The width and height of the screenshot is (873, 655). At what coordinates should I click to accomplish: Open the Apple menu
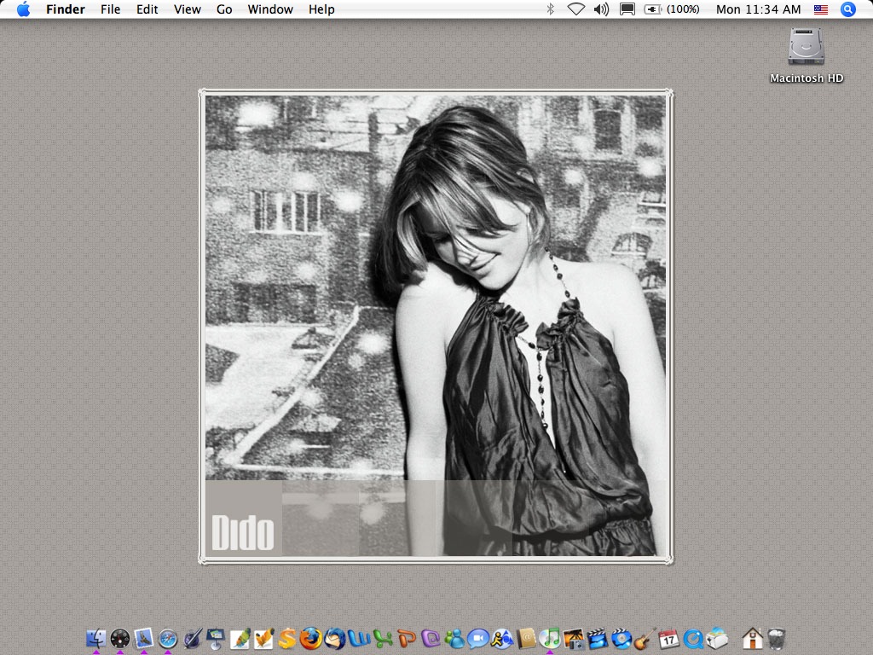pos(23,9)
